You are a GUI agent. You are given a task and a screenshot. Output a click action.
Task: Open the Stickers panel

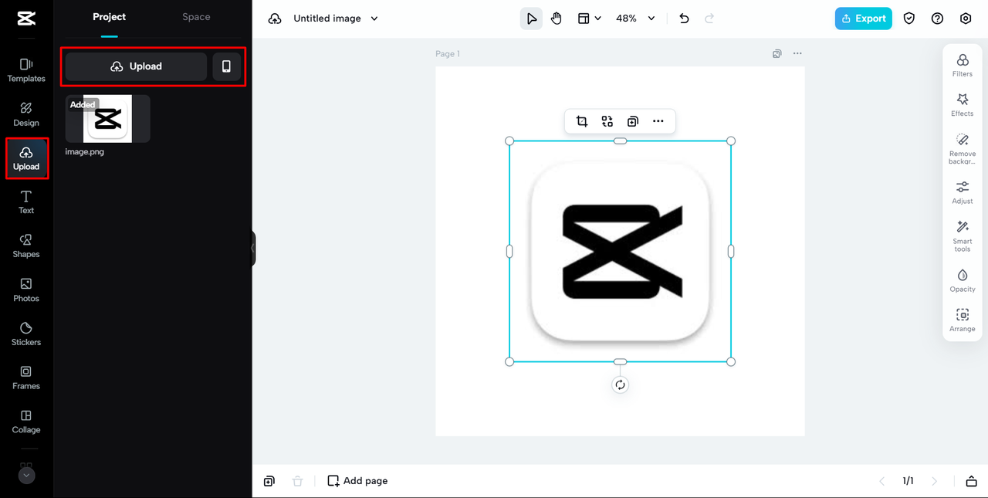(x=26, y=334)
